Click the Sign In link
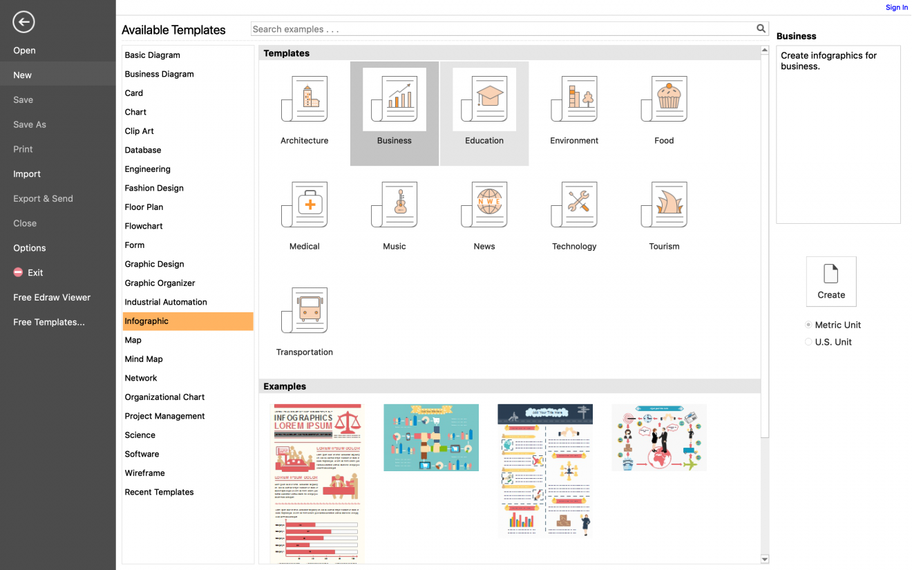This screenshot has height=570, width=912. coord(896,7)
